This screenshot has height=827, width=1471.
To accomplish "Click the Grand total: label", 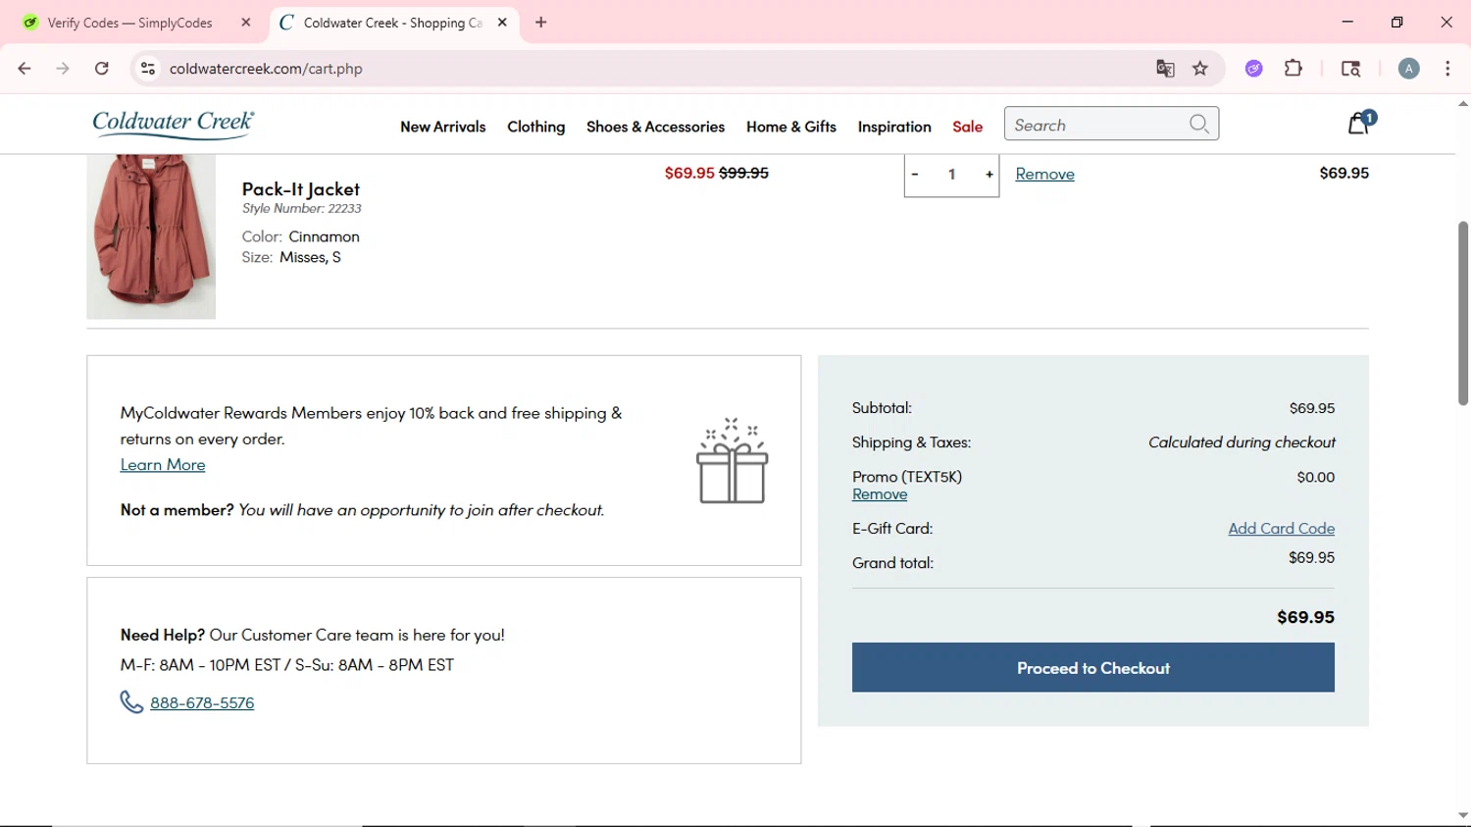I will [x=892, y=563].
